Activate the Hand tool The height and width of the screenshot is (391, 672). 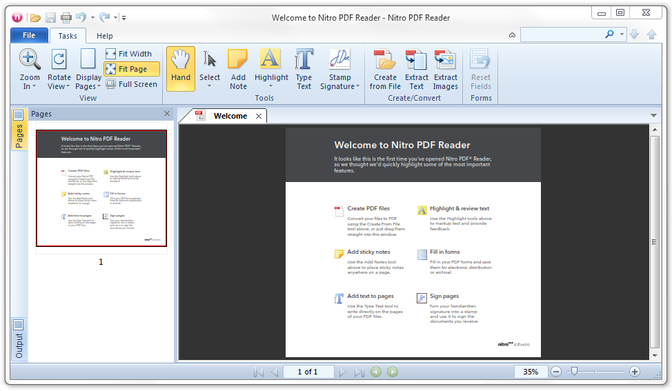point(181,69)
